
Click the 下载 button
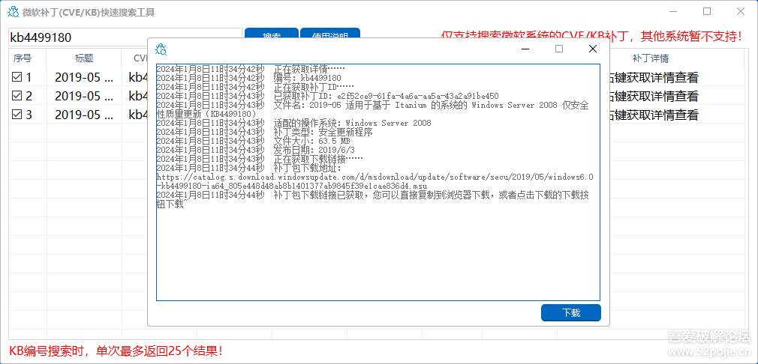click(571, 312)
